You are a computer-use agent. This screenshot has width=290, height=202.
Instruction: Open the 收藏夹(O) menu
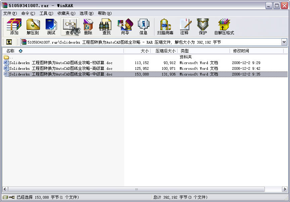[x=66, y=13]
